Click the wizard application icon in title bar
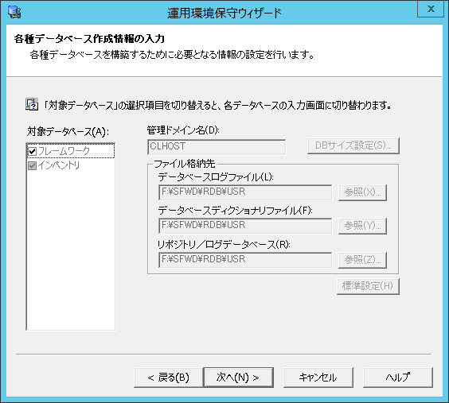 pos(14,12)
